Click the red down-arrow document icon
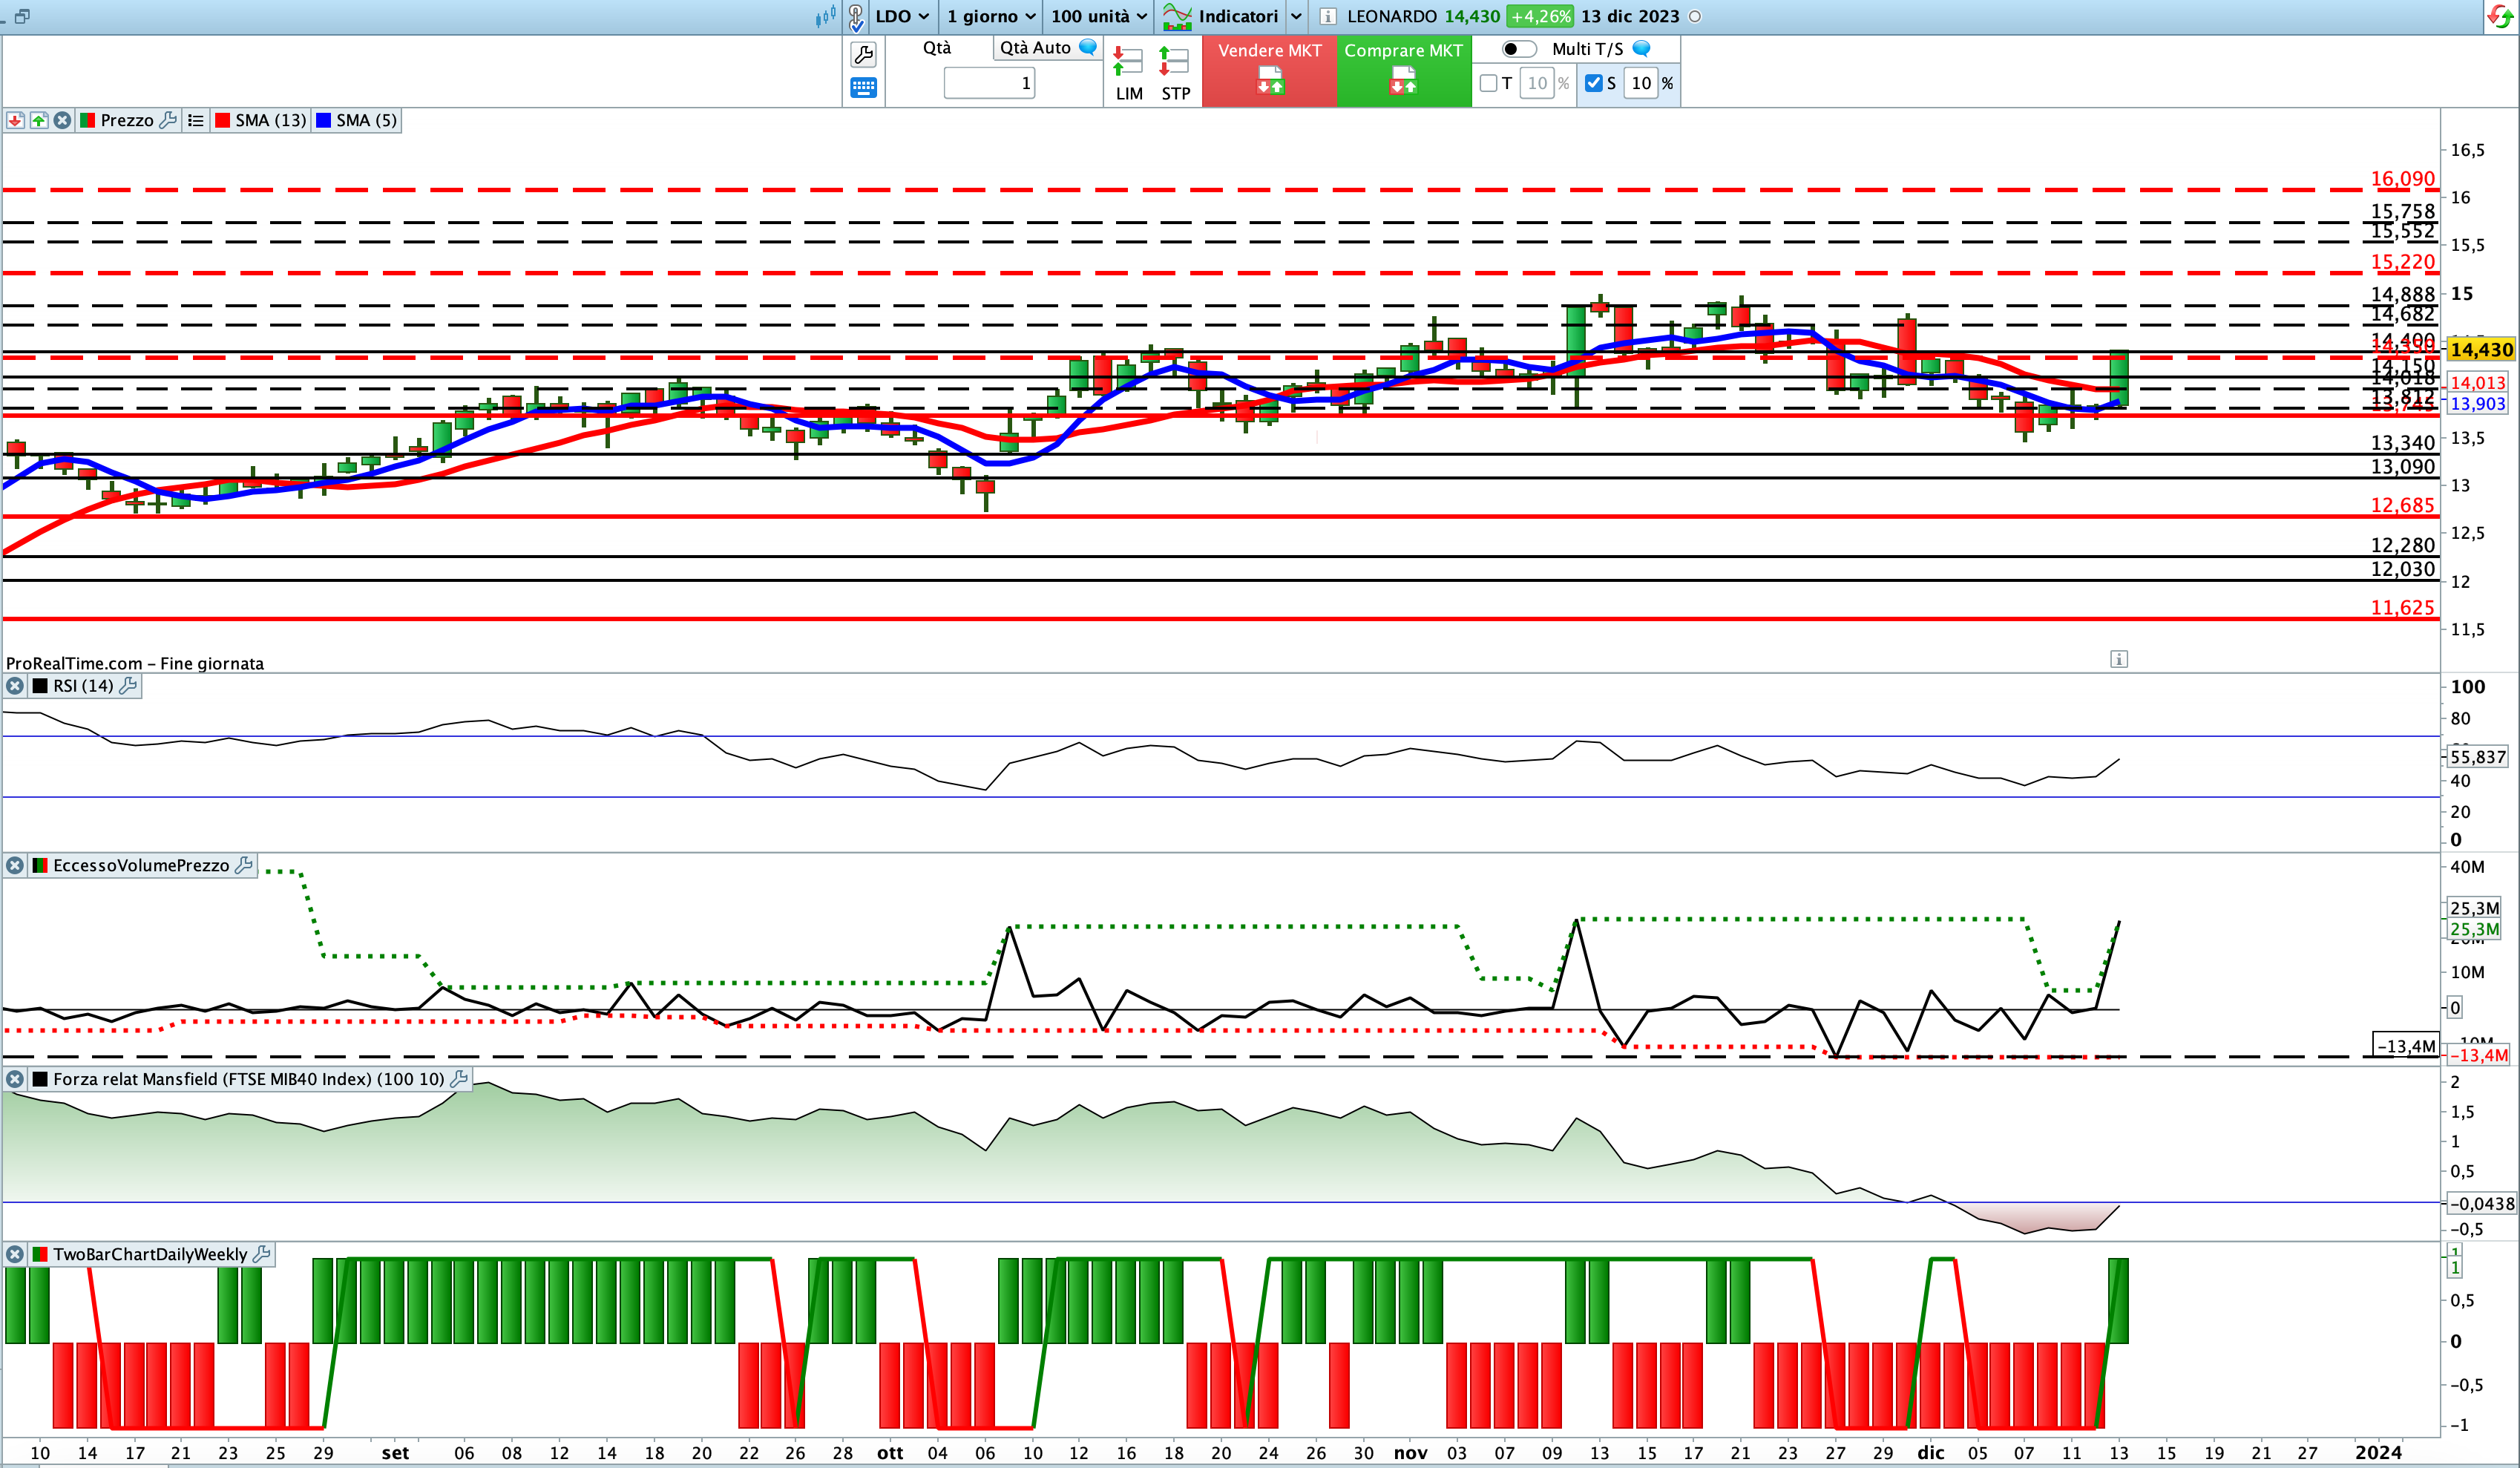 pos(15,120)
